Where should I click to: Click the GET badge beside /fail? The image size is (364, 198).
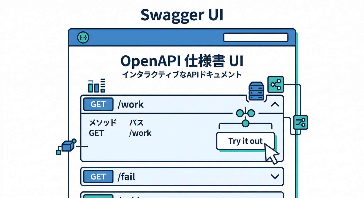coord(98,177)
